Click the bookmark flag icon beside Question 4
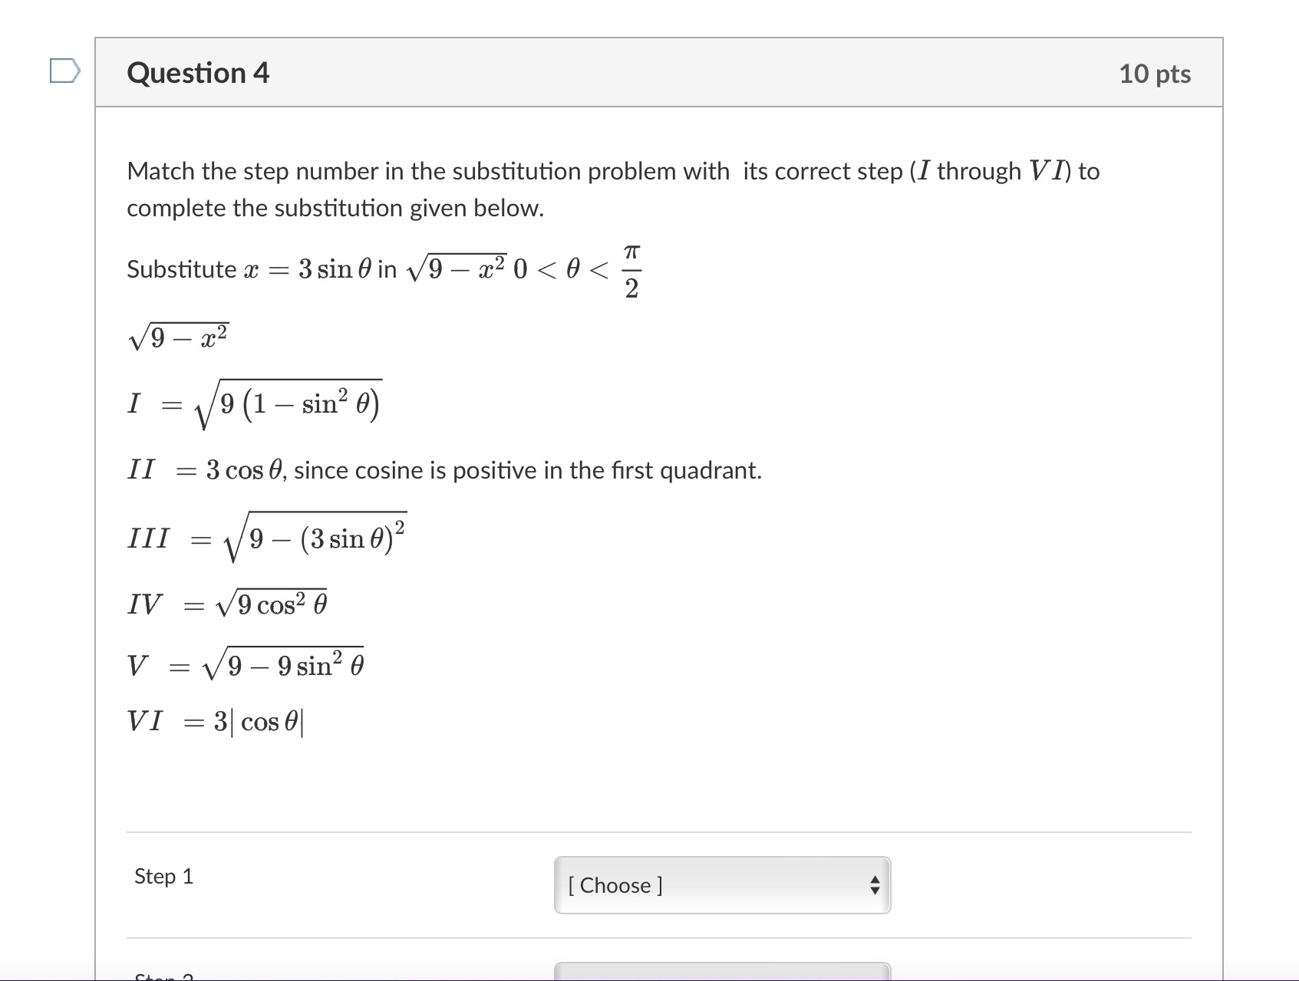Image resolution: width=1299 pixels, height=981 pixels. [x=64, y=71]
